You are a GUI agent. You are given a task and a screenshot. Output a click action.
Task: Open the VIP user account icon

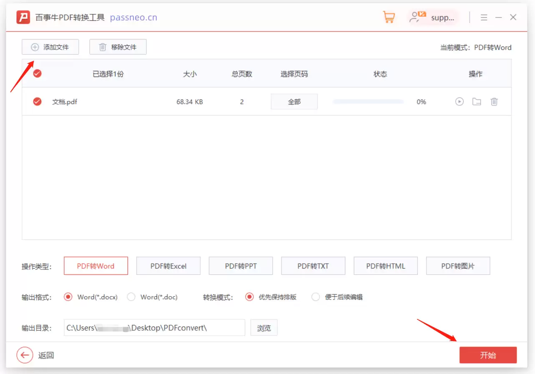(x=417, y=17)
